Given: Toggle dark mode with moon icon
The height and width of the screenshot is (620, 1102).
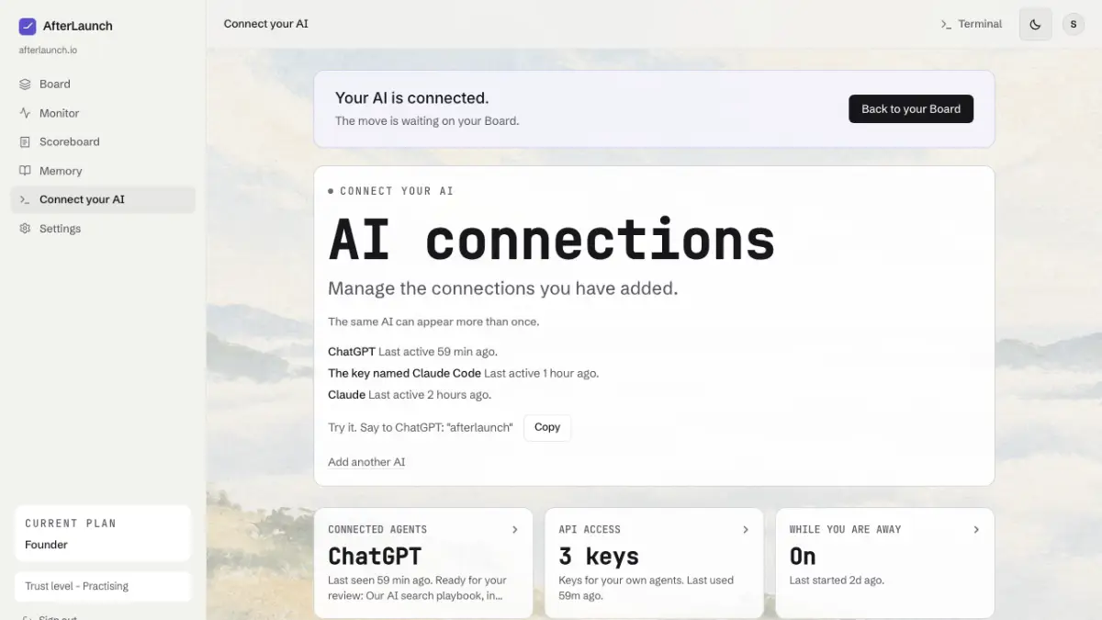Looking at the screenshot, I should point(1035,24).
